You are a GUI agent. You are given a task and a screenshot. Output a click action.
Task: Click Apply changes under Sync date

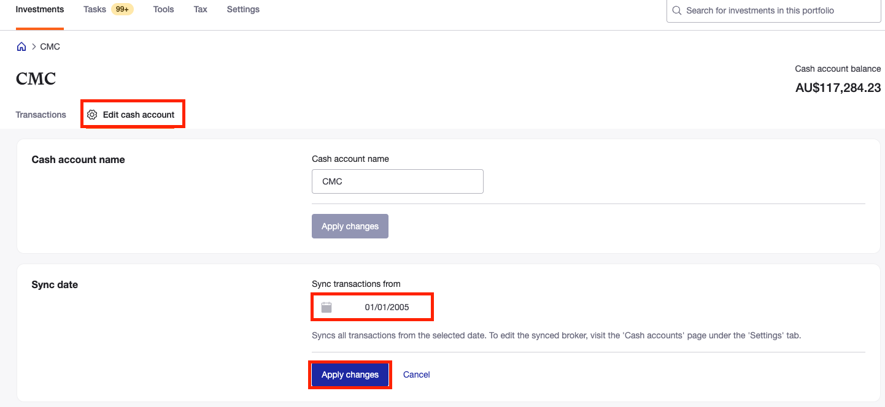pos(350,375)
